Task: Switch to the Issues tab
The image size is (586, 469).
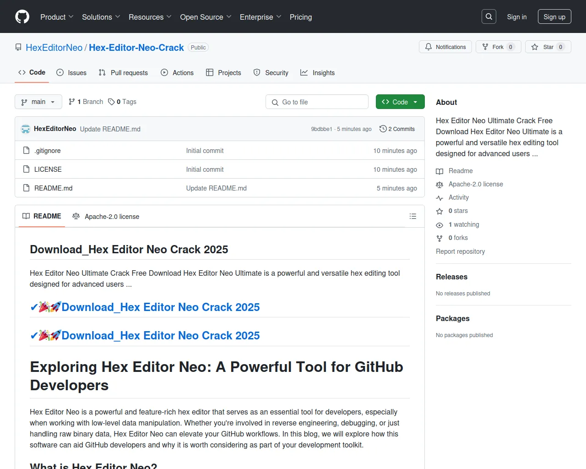Action: pos(71,72)
